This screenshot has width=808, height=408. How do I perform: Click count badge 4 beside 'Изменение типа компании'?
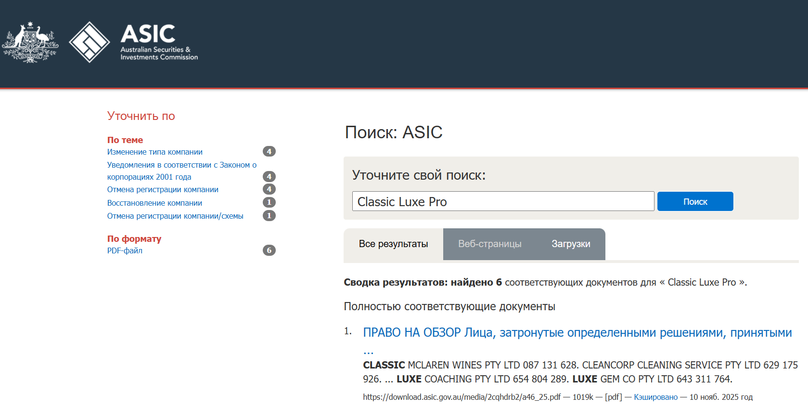tap(269, 151)
